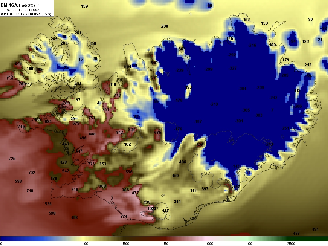Select the map value 749
Screen dimensions: 328x246
pyautogui.click(x=21, y=127)
